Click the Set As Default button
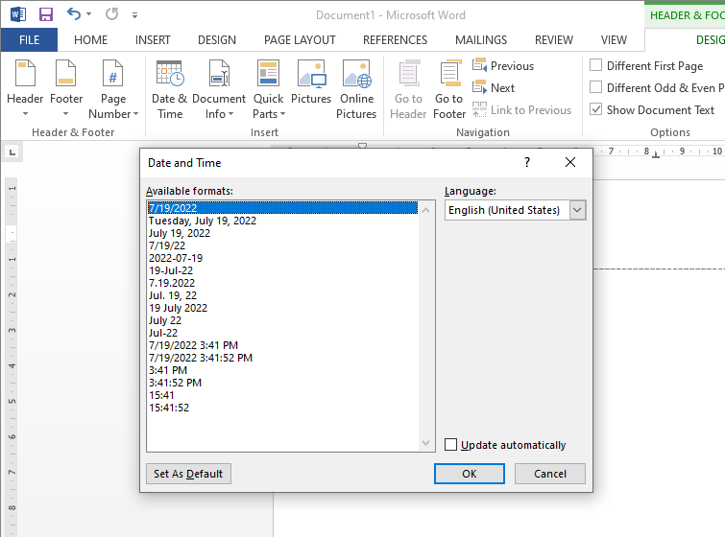 (x=188, y=474)
